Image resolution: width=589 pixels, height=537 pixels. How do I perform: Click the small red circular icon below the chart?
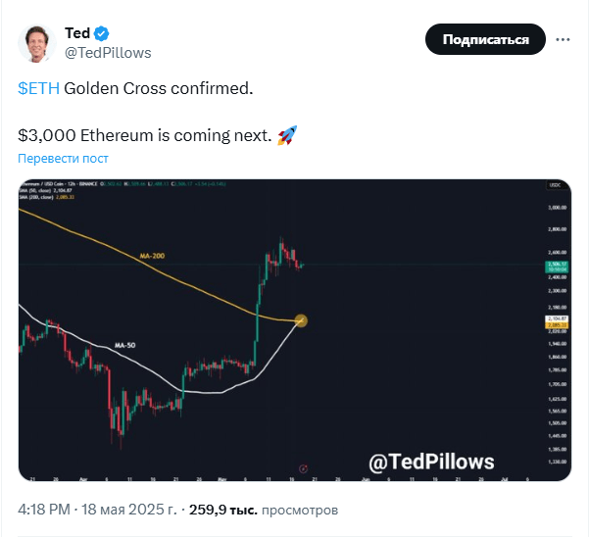pyautogui.click(x=303, y=468)
